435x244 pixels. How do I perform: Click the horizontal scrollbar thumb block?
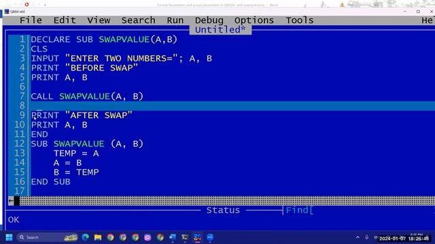17,201
